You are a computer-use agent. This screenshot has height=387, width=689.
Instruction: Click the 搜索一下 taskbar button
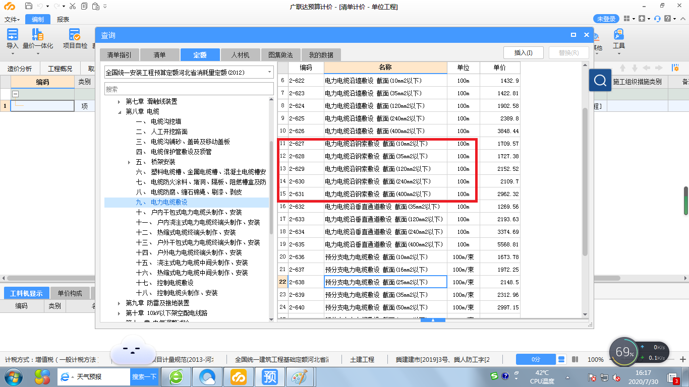[x=144, y=377]
